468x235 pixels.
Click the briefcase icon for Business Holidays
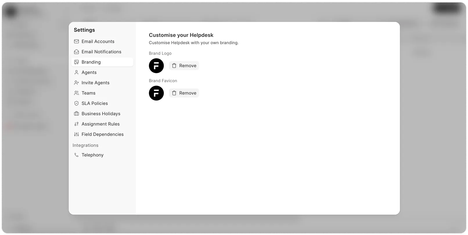(x=76, y=114)
